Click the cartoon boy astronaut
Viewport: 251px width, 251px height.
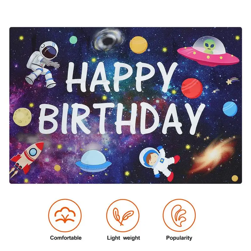(159, 163)
